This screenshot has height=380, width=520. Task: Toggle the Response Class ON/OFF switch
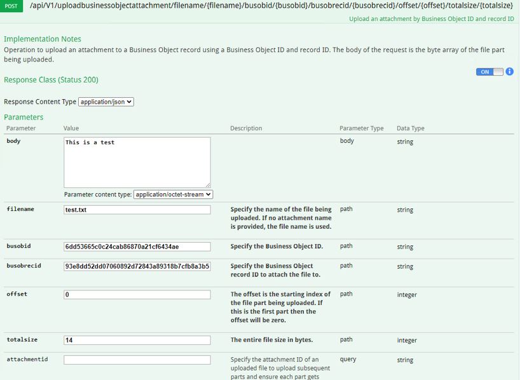(x=488, y=72)
